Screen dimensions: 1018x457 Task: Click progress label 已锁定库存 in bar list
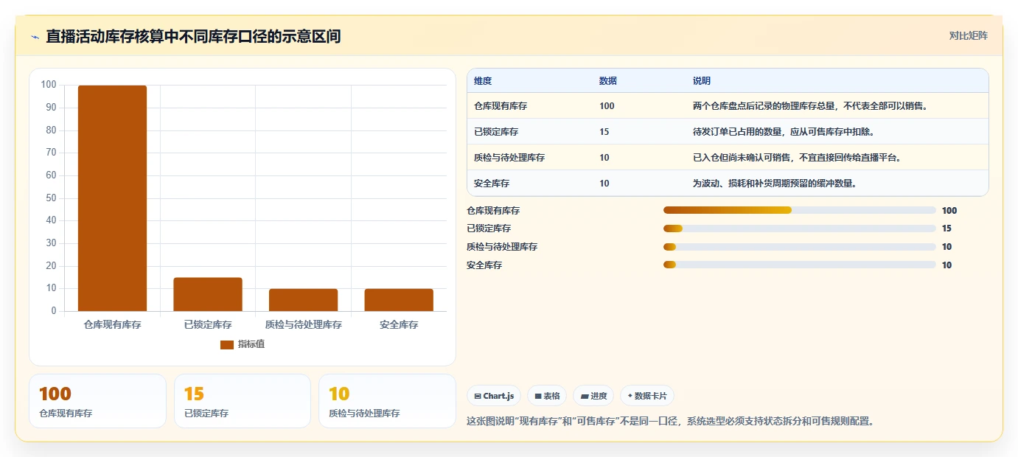tap(489, 228)
